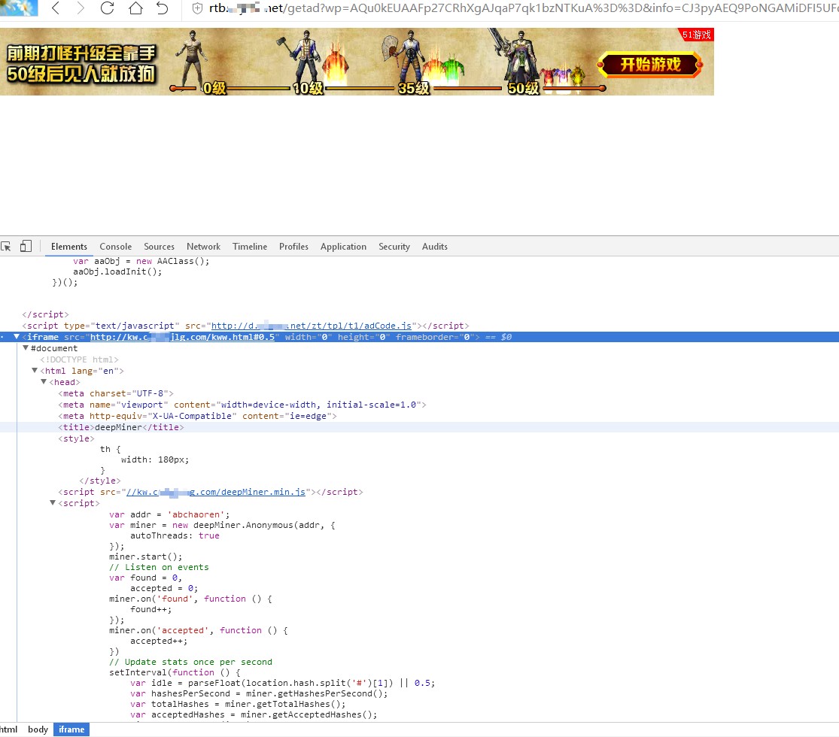Open the Audits tab
Image resolution: width=839 pixels, height=737 pixels.
434,247
